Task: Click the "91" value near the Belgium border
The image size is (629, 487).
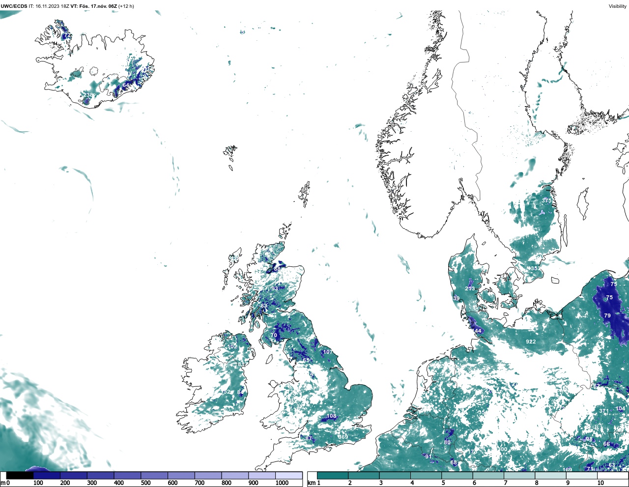Action: coord(429,457)
